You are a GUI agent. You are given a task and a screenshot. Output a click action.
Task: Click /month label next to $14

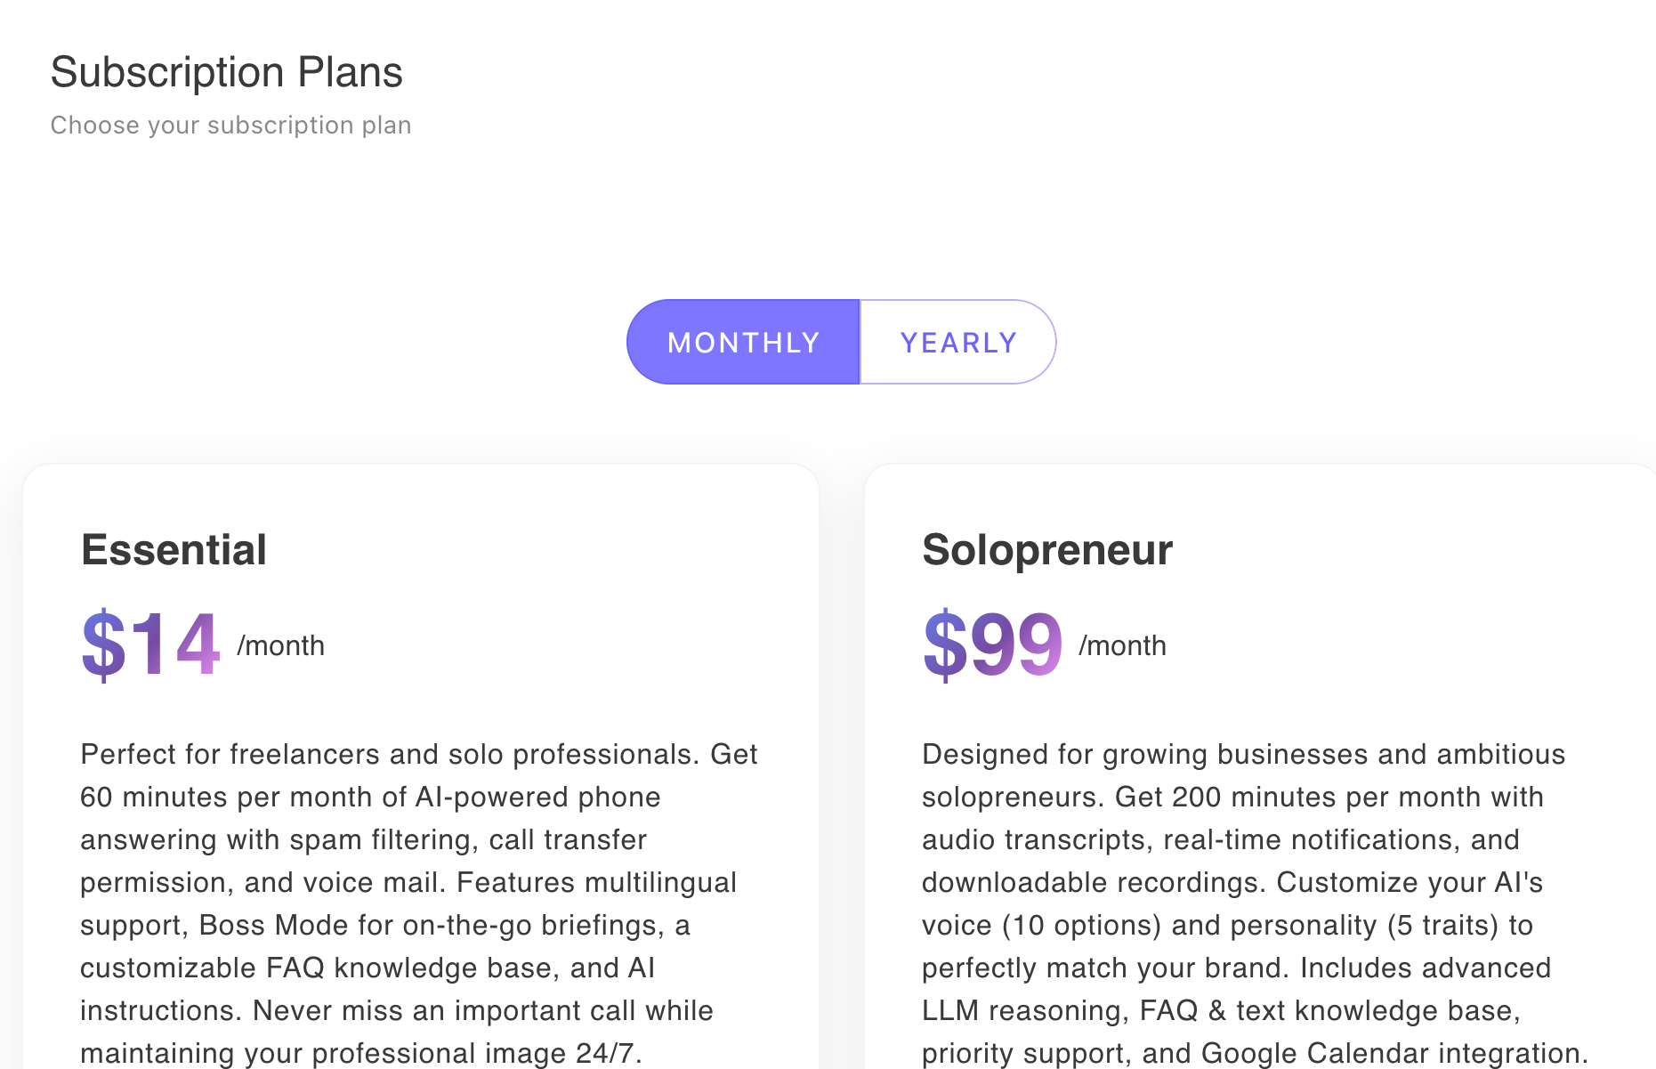point(280,646)
